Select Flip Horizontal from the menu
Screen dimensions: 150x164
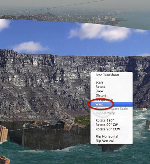[x=111, y=136]
